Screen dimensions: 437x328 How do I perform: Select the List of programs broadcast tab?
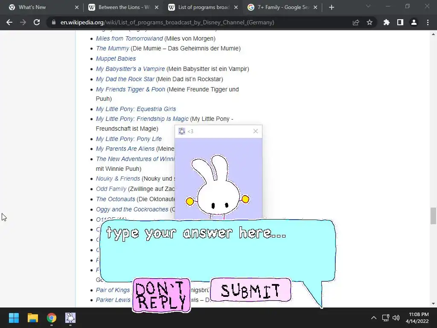coord(204,7)
